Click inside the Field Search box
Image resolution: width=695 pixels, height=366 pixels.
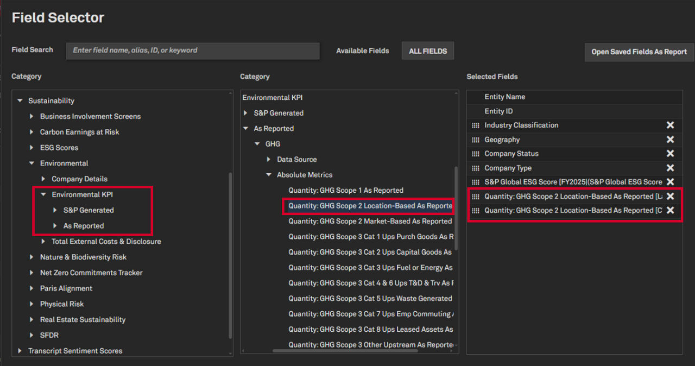click(x=193, y=51)
